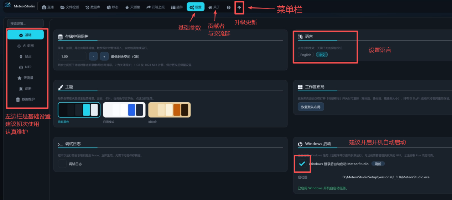Focus the 搜索设置 search field
Viewport: 452px width, 200px height.
pyautogui.click(x=25, y=23)
